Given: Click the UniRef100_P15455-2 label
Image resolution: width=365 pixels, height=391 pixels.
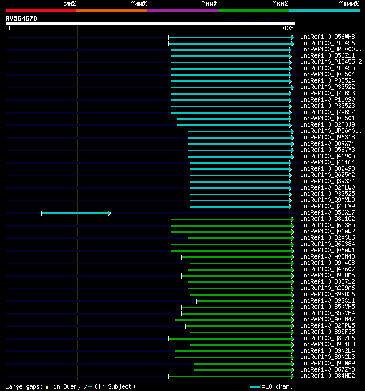Looking at the screenshot, I should [x=331, y=62].
